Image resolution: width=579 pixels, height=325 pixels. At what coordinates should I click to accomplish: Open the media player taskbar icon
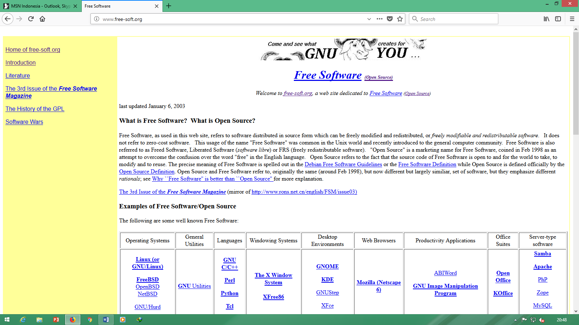(123, 320)
